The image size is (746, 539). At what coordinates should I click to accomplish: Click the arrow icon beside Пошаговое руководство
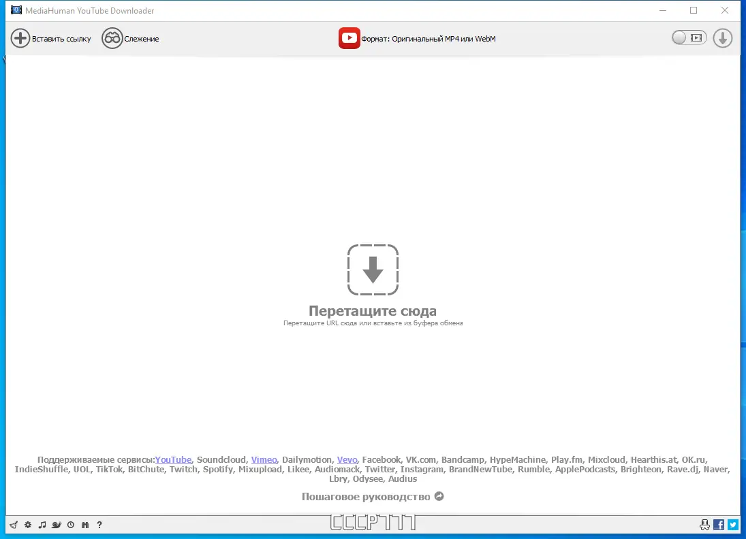439,496
